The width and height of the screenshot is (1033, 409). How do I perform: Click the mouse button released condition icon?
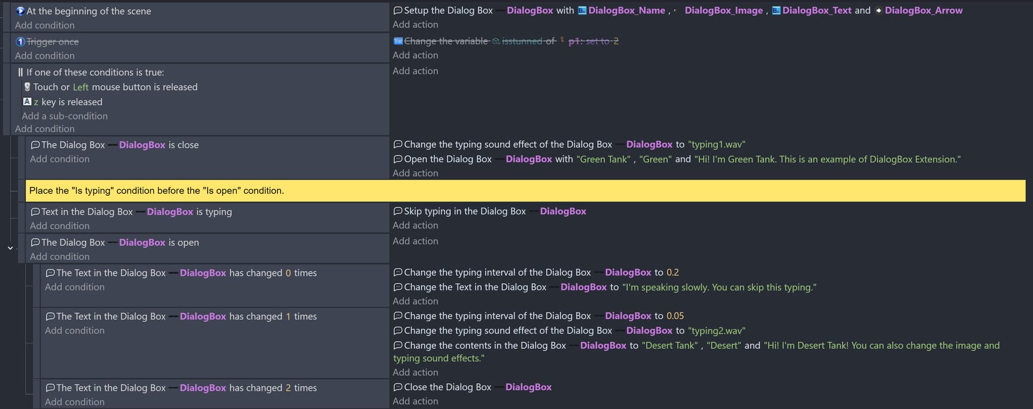(x=27, y=87)
